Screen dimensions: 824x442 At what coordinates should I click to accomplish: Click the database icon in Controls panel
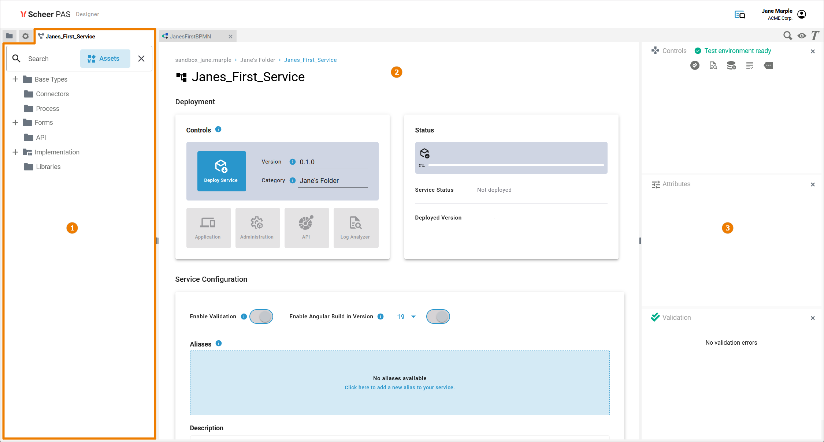pos(731,65)
